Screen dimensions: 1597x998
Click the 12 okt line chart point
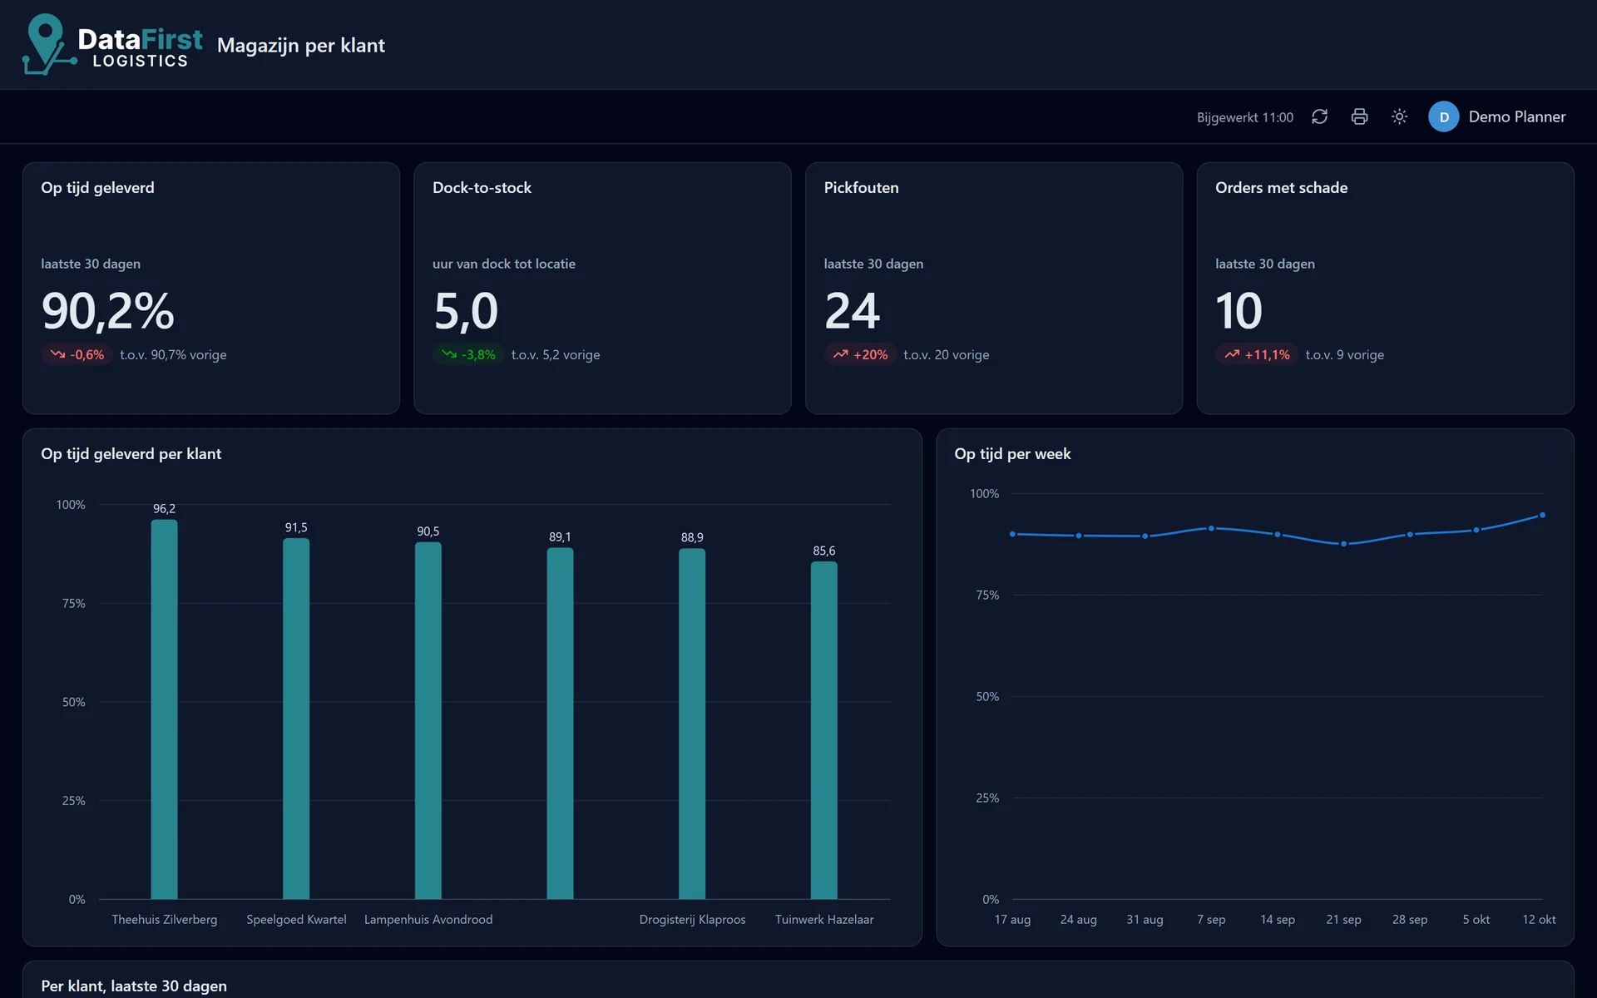(1542, 515)
